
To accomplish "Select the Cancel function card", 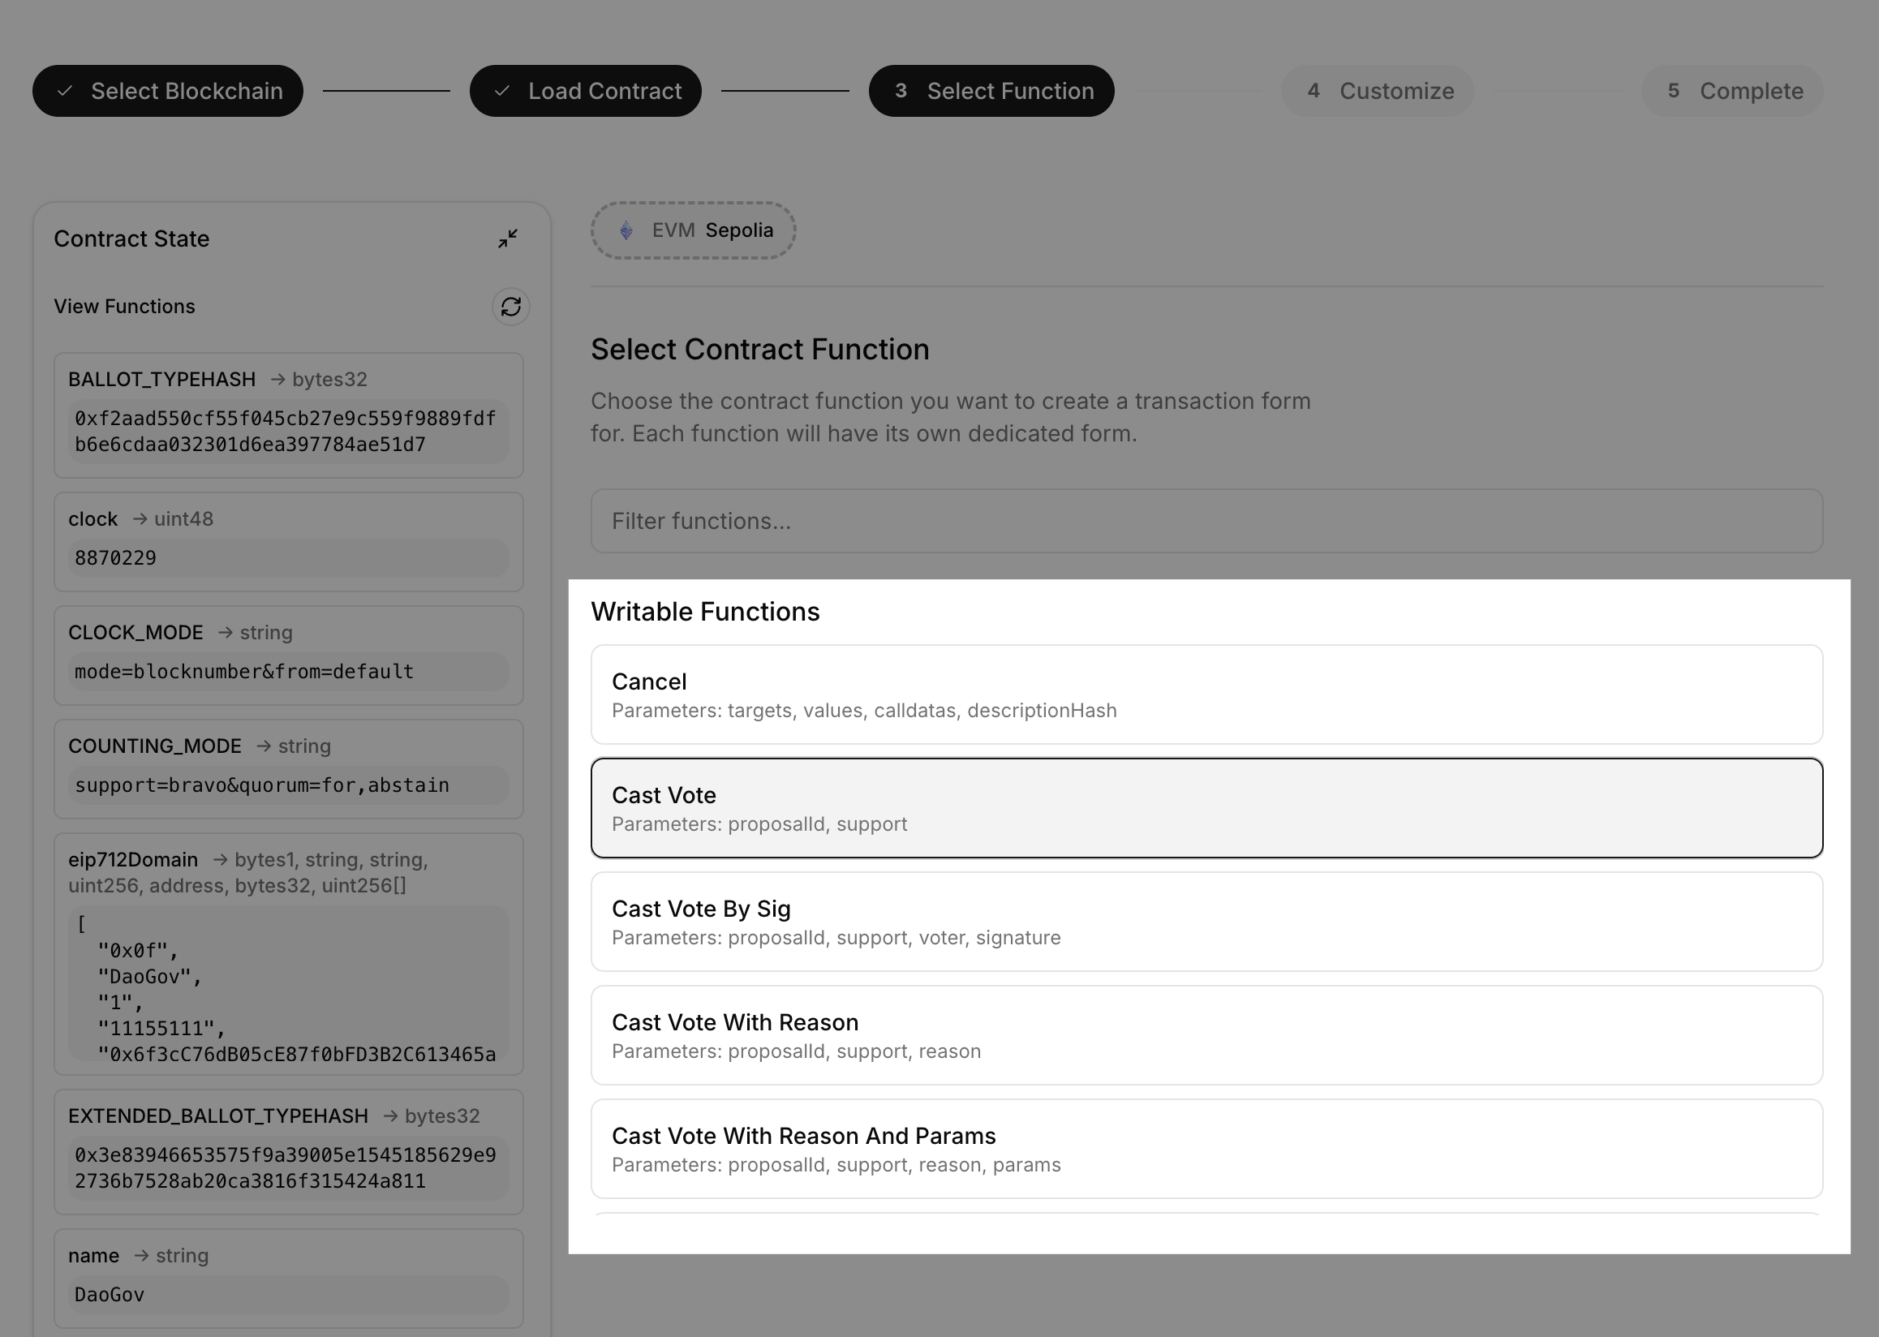I will [x=1206, y=694].
